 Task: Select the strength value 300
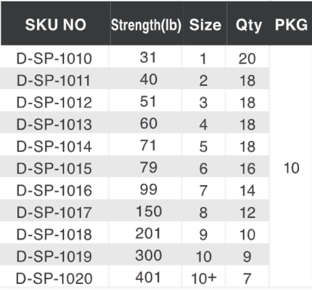[147, 256]
